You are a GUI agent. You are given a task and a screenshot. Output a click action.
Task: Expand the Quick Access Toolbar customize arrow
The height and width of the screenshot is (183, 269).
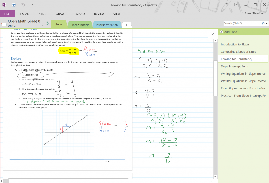click(x=32, y=5)
